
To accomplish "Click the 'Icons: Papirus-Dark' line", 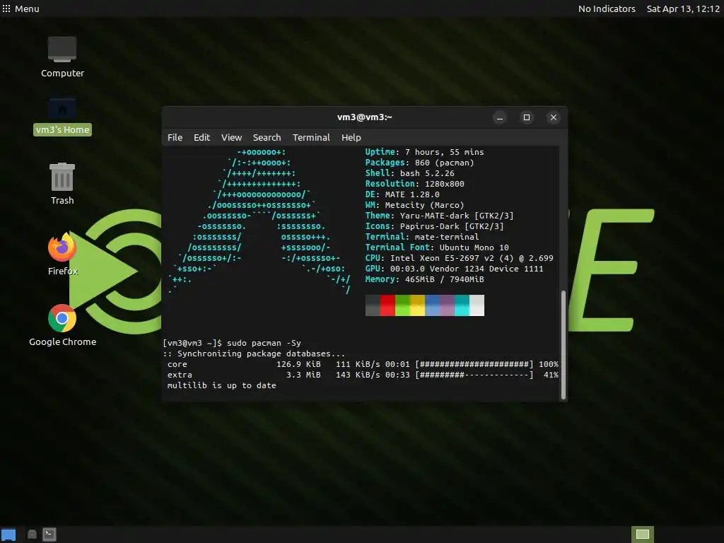I will (435, 226).
